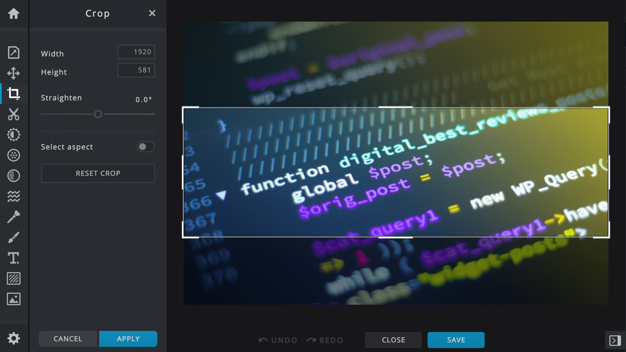Open the pattern fill tool

pyautogui.click(x=13, y=278)
